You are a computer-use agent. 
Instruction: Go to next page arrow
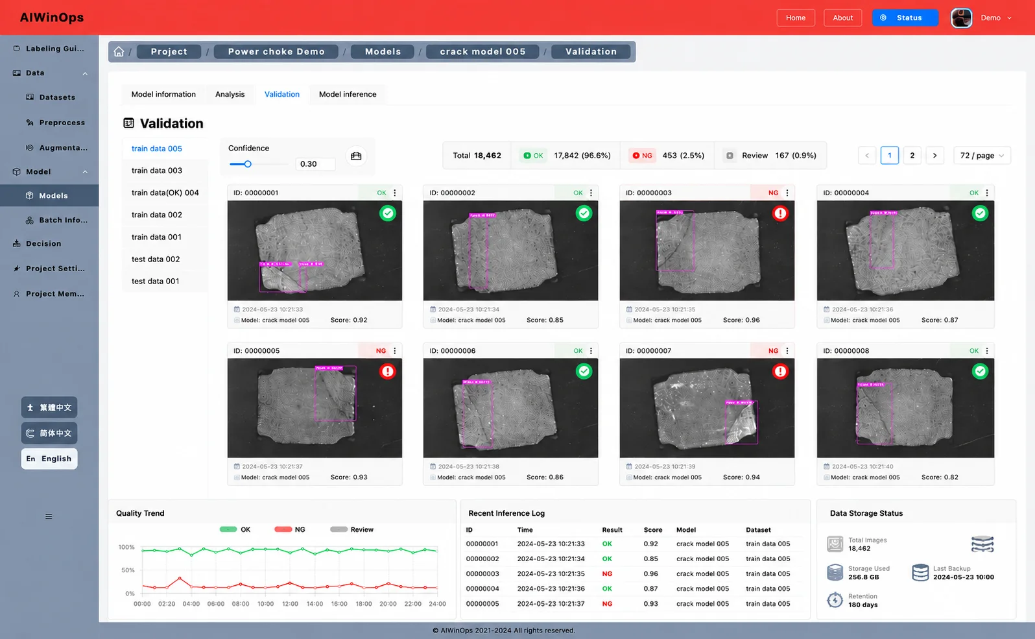[x=934, y=156]
